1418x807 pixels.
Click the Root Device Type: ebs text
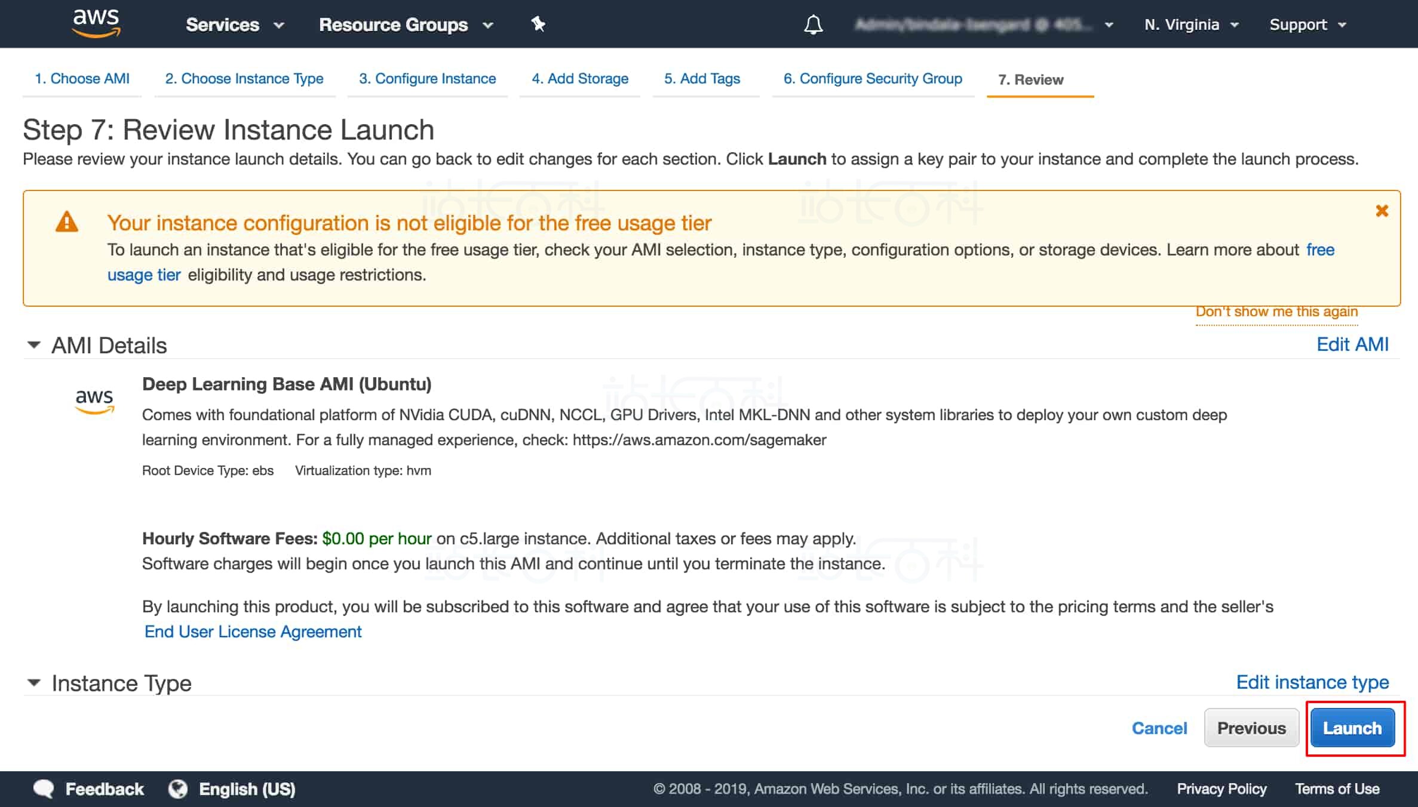(208, 470)
